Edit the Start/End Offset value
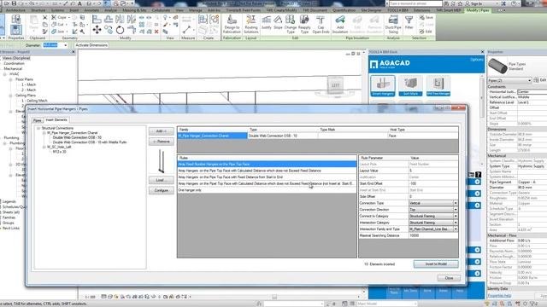 click(433, 184)
